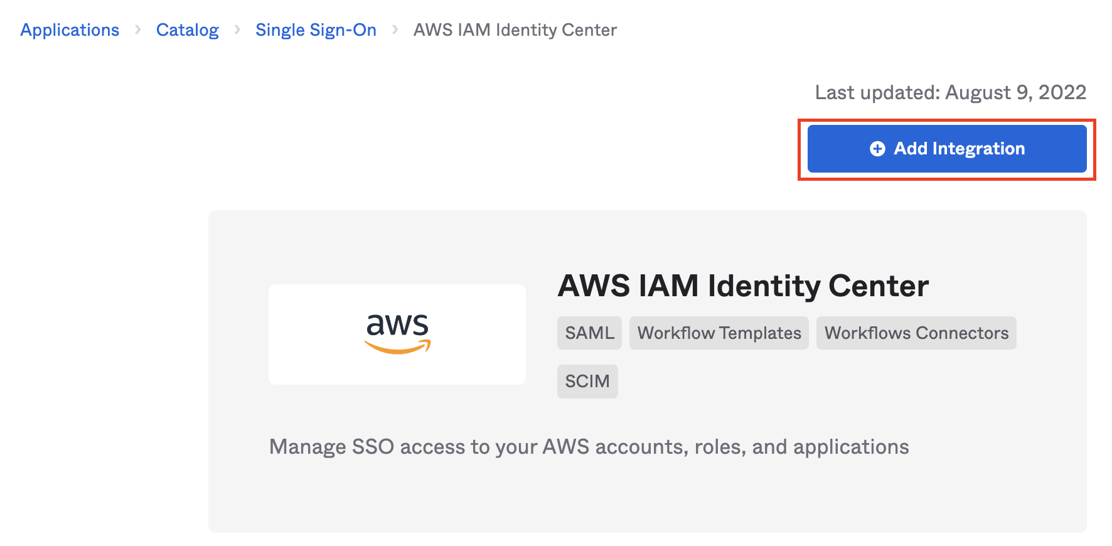Select the Workflow Templates tag
The width and height of the screenshot is (1112, 546).
pos(719,333)
